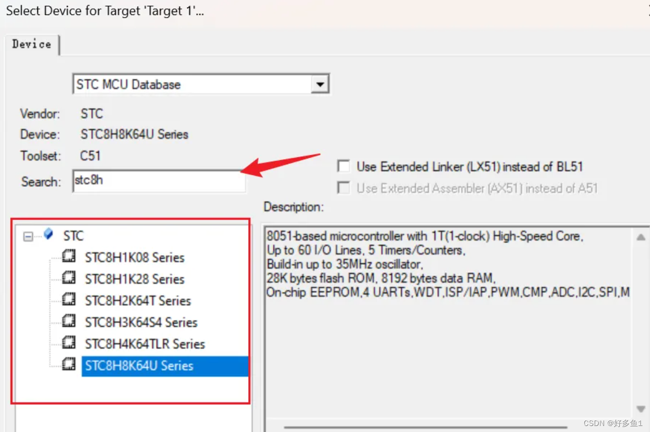
Task: Select STC8H1K08 Series in device tree
Action: tap(135, 258)
